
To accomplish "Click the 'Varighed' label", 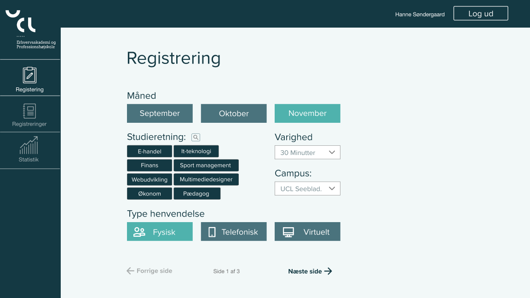I will point(294,137).
